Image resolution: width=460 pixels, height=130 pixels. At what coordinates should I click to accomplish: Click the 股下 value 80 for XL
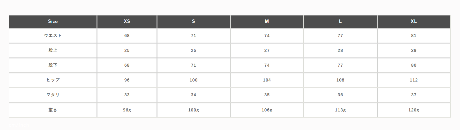pos(414,65)
